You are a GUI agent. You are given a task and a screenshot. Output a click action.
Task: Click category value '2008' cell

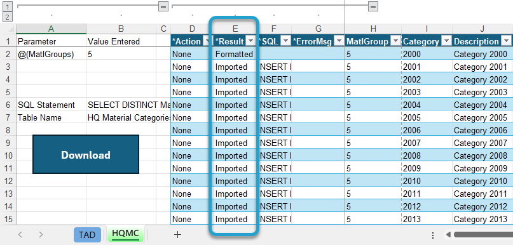427,156
